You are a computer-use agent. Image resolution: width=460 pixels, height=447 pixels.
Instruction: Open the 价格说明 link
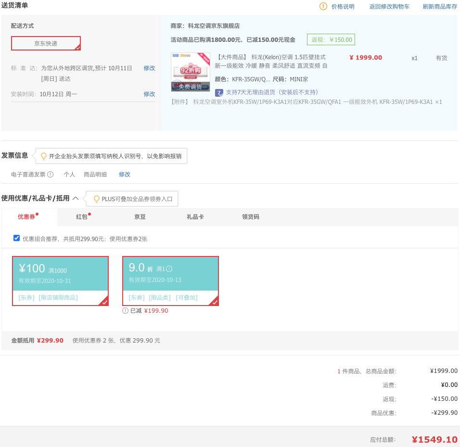pos(343,6)
